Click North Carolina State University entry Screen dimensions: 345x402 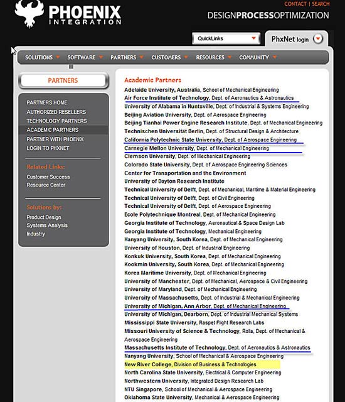point(203,372)
